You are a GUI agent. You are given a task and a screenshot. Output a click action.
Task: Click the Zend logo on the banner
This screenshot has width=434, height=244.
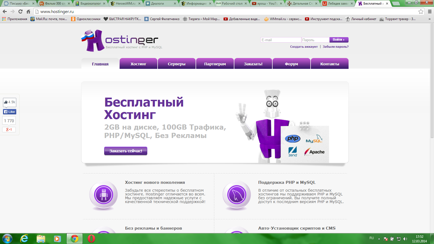tap(293, 152)
